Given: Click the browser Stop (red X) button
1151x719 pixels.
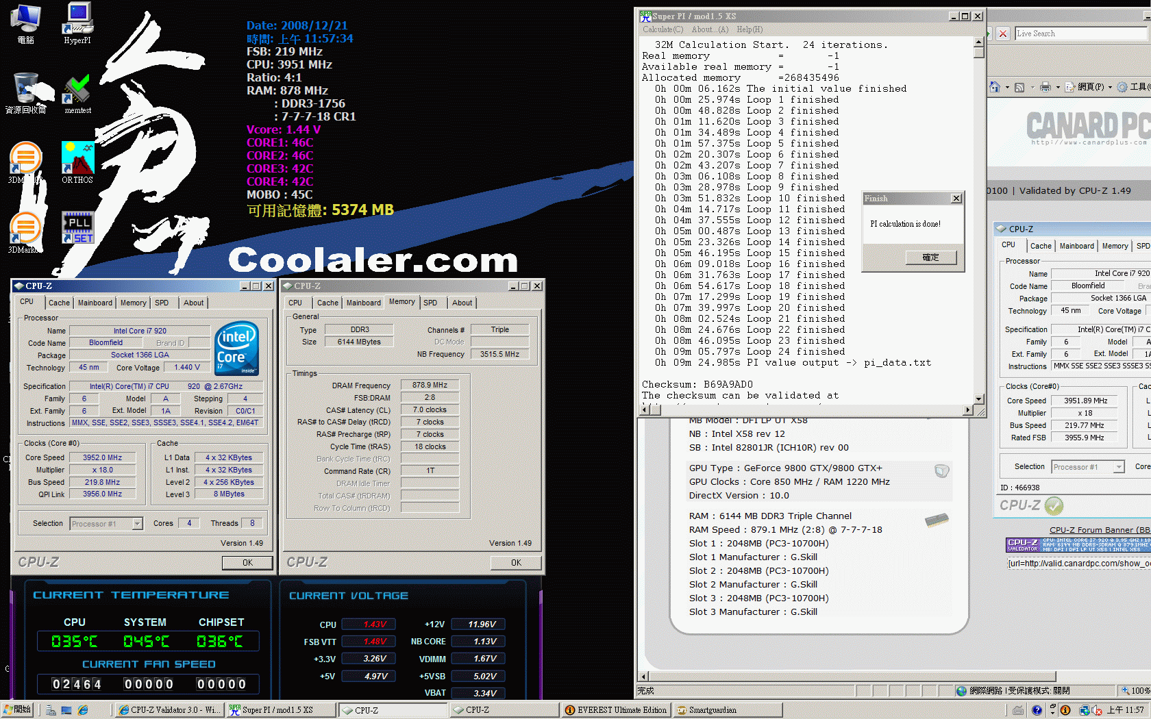Looking at the screenshot, I should (x=1003, y=34).
